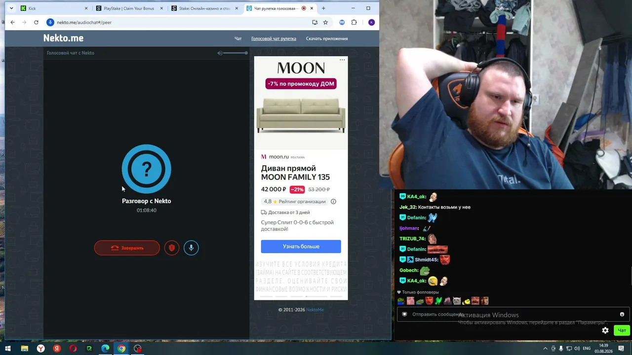Open Microsoft Edge from the taskbar
The height and width of the screenshot is (355, 632).
105,349
